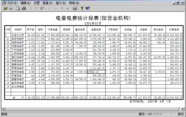Open the 帮助 menu
186x117 pixels.
pyautogui.click(x=74, y=3)
